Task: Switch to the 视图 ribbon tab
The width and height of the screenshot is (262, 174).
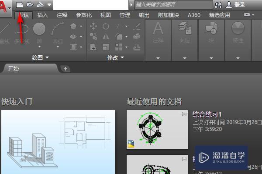Action: (105, 15)
